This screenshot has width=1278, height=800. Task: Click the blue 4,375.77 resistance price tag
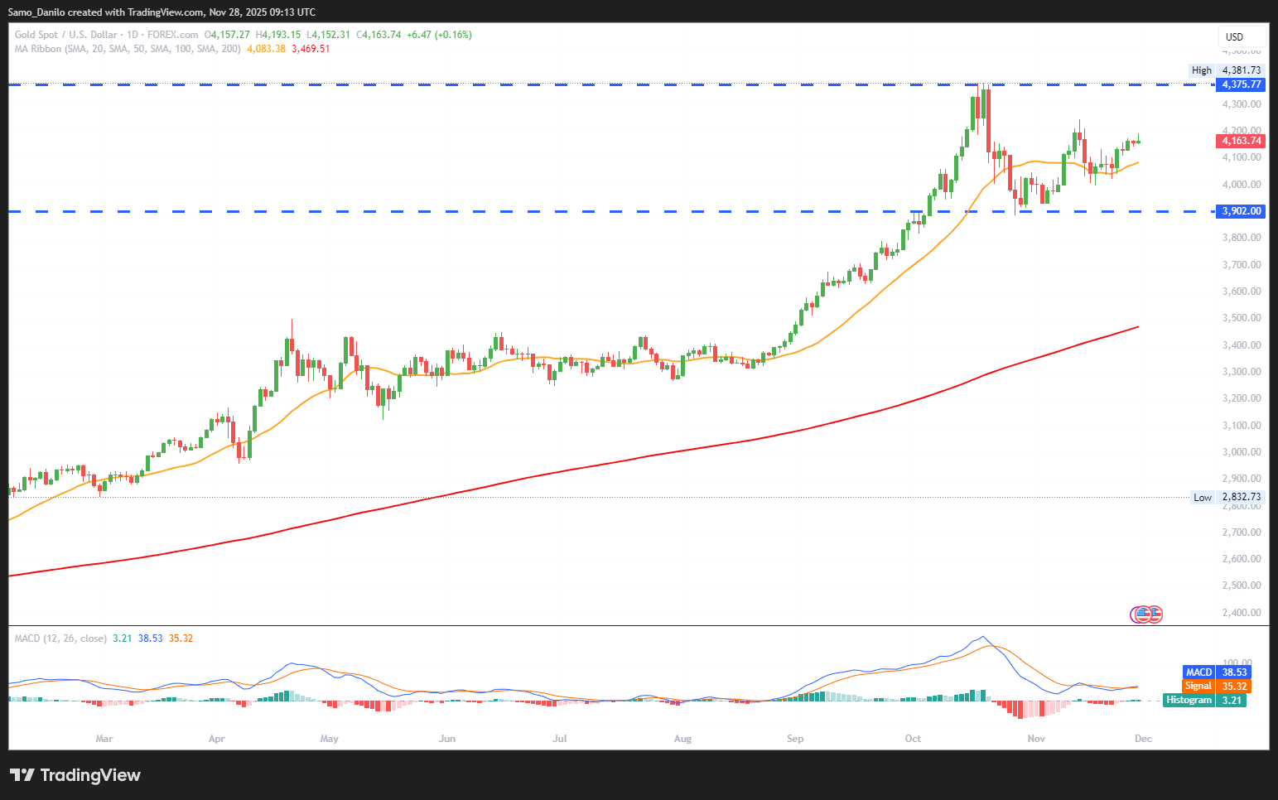[x=1241, y=84]
